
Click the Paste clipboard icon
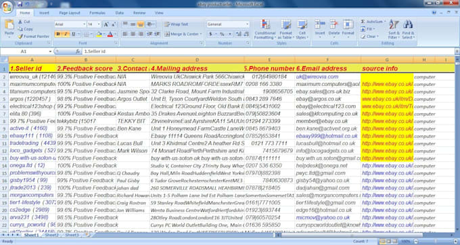tap(9, 24)
